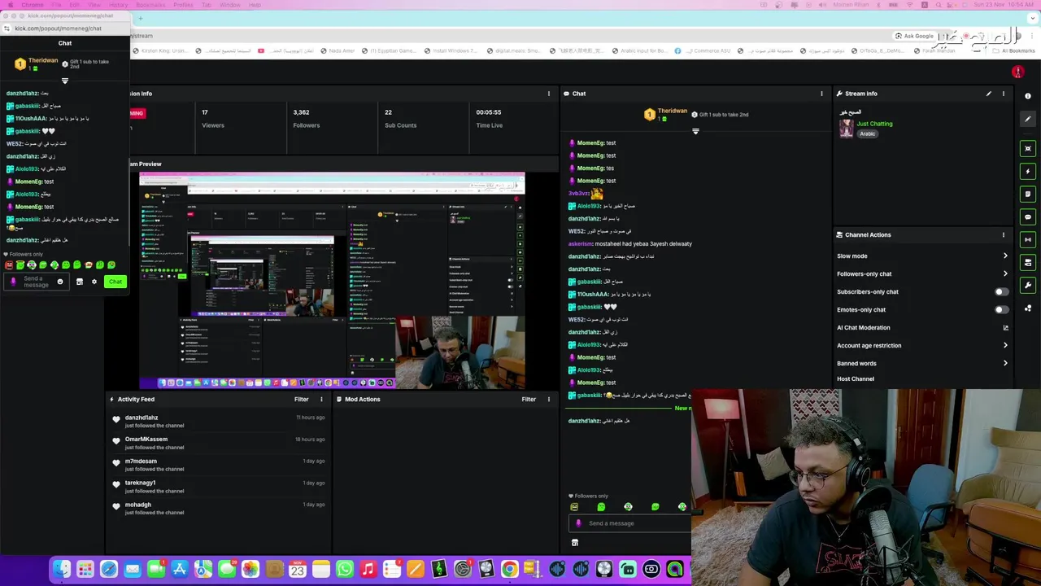The image size is (1041, 586).
Task: Open the View menu in menu bar
Action: click(95, 5)
